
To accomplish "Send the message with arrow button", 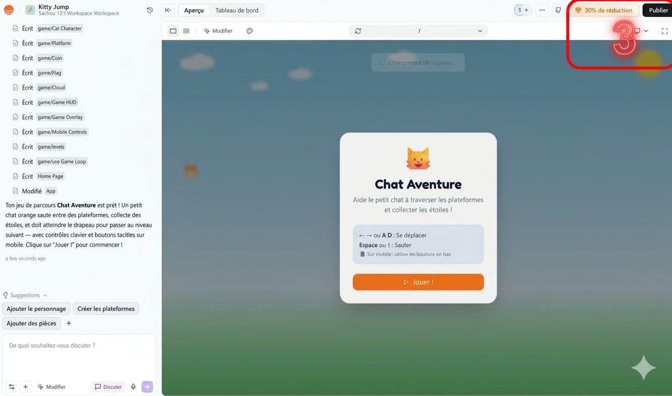I will tap(147, 387).
